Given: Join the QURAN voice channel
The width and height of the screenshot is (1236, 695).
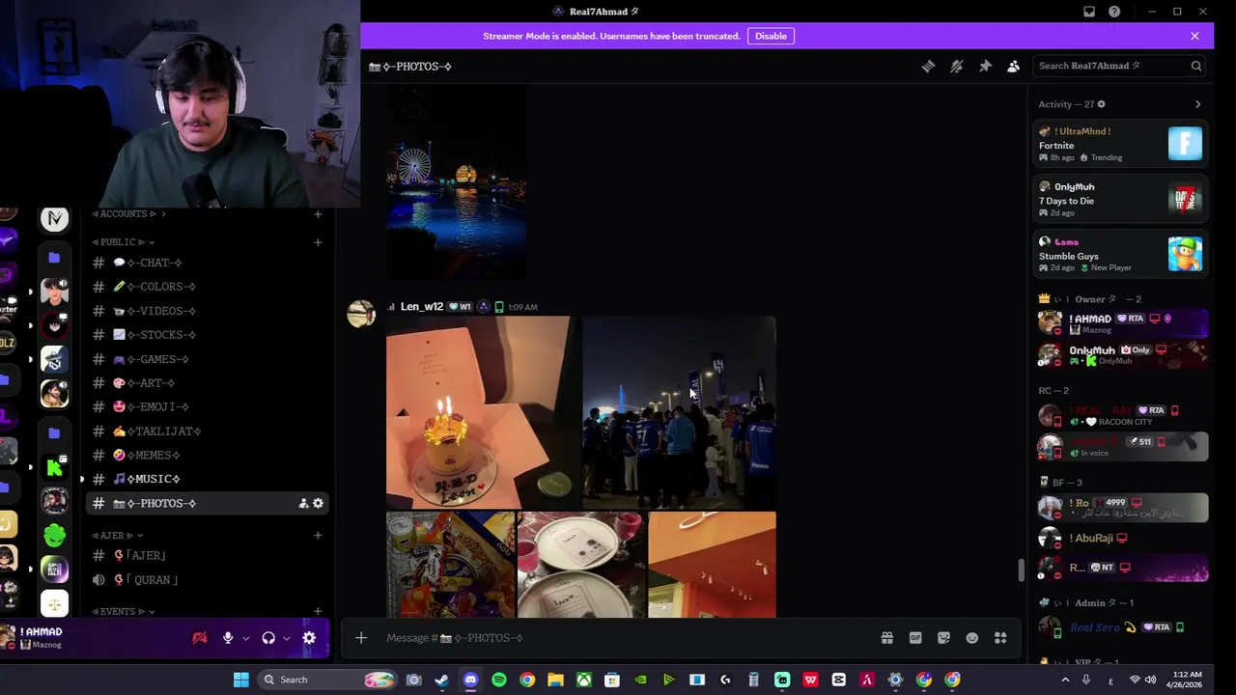Looking at the screenshot, I should 208,580.
